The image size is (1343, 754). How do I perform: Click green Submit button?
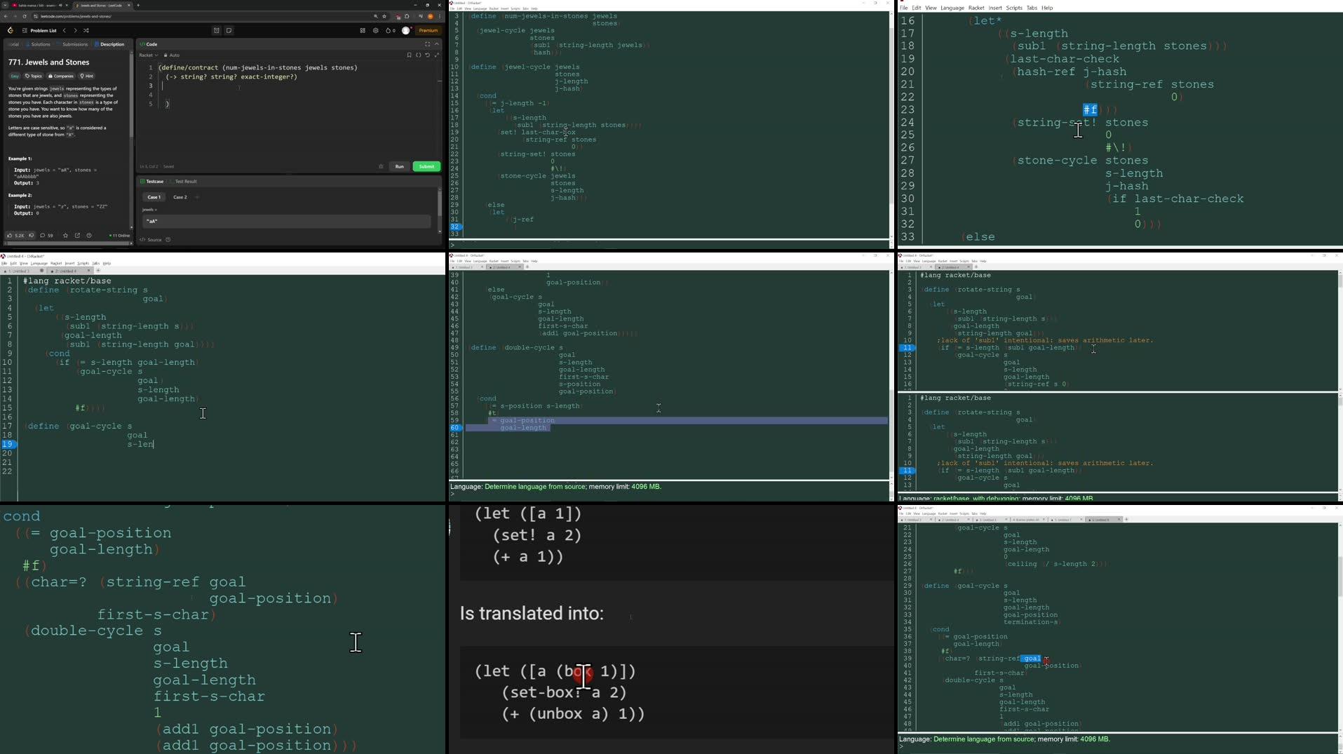pos(426,166)
